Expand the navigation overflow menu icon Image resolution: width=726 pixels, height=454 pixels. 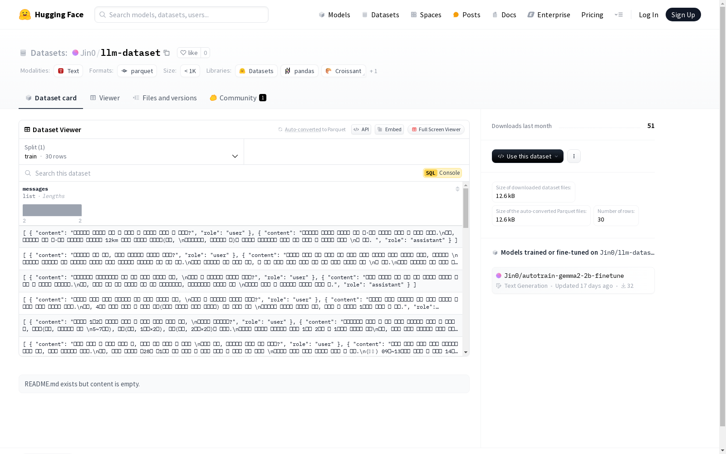tap(618, 15)
